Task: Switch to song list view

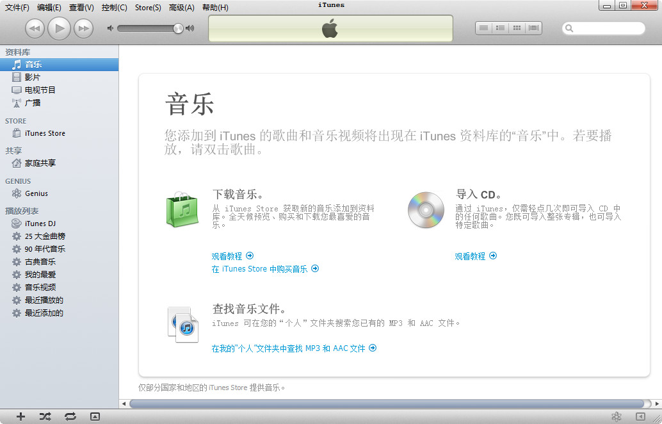Action: point(484,28)
